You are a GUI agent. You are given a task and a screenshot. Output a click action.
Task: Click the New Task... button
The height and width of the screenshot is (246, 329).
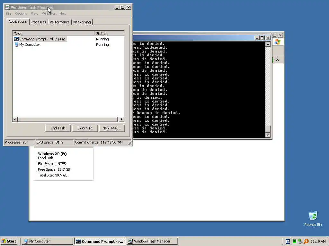pyautogui.click(x=111, y=128)
